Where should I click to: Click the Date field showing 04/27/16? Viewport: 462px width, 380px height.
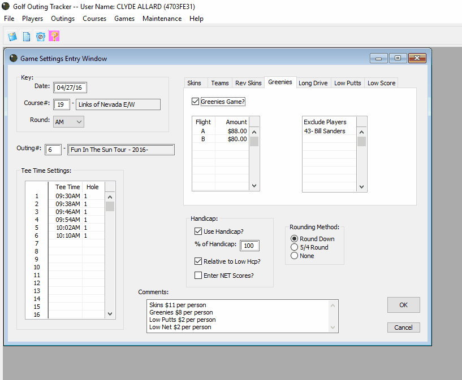pos(70,88)
